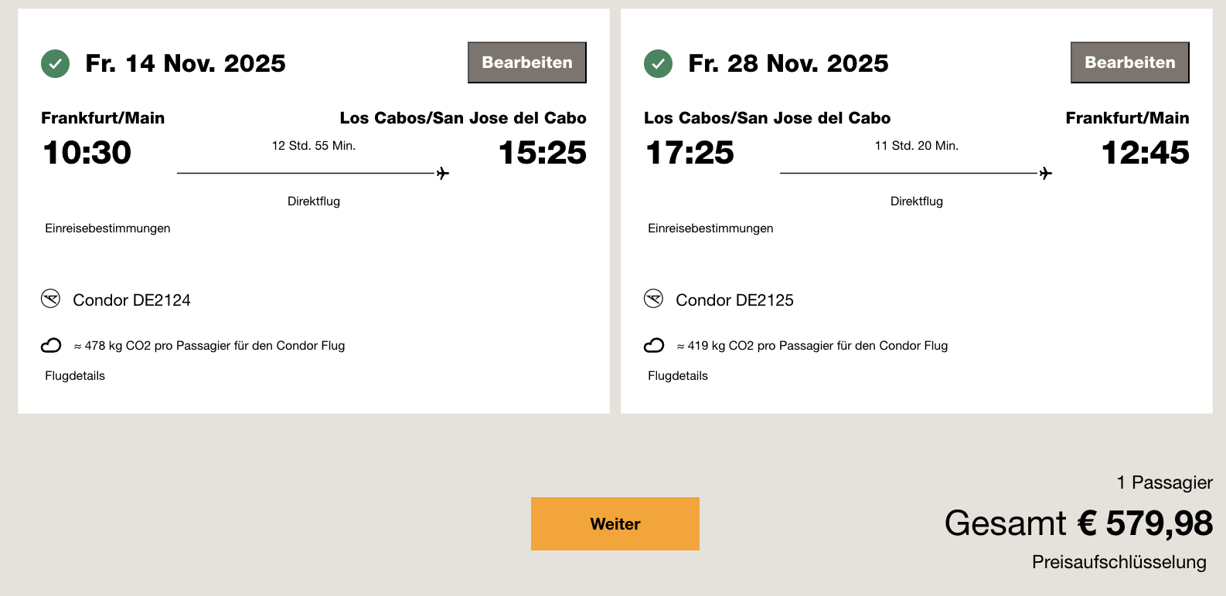Image resolution: width=1226 pixels, height=596 pixels.
Task: Click the 17:25 departure time from Los Cabos
Action: 690,153
